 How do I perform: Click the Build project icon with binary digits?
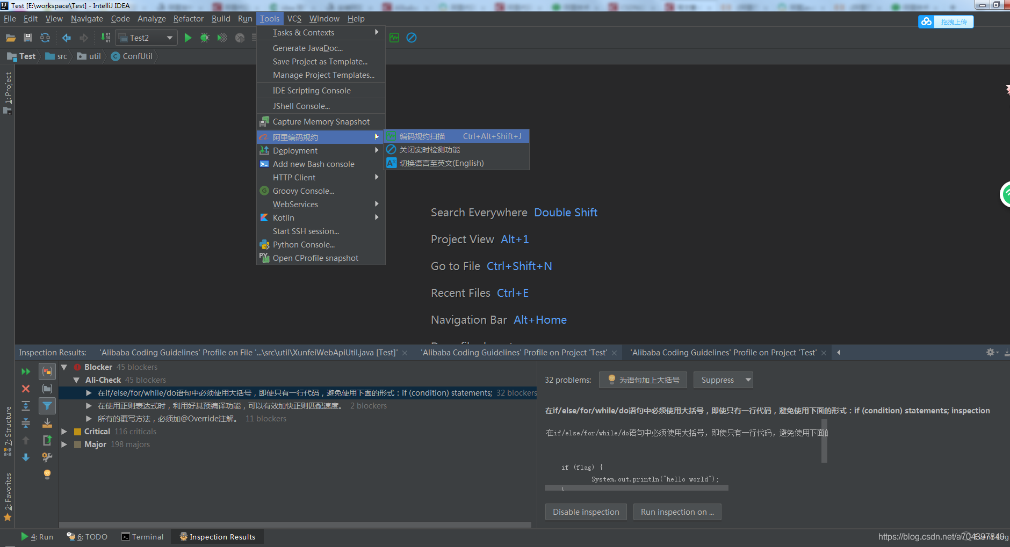106,38
